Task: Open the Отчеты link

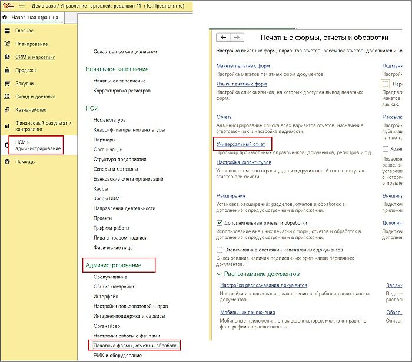Action: coord(224,117)
